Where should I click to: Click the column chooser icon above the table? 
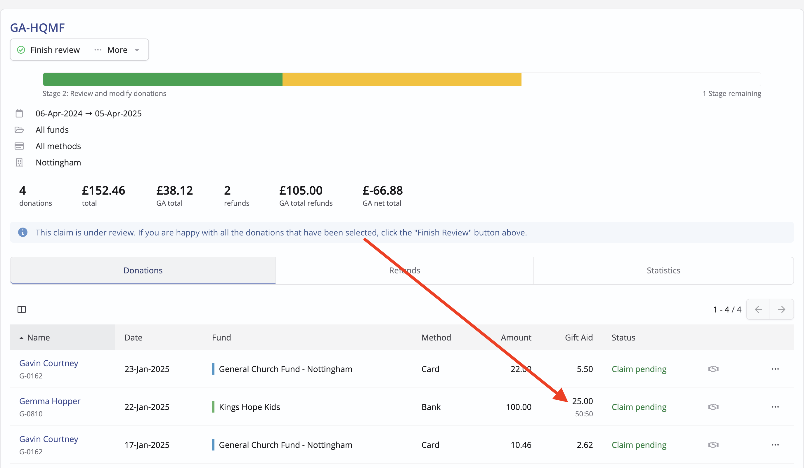[21, 309]
